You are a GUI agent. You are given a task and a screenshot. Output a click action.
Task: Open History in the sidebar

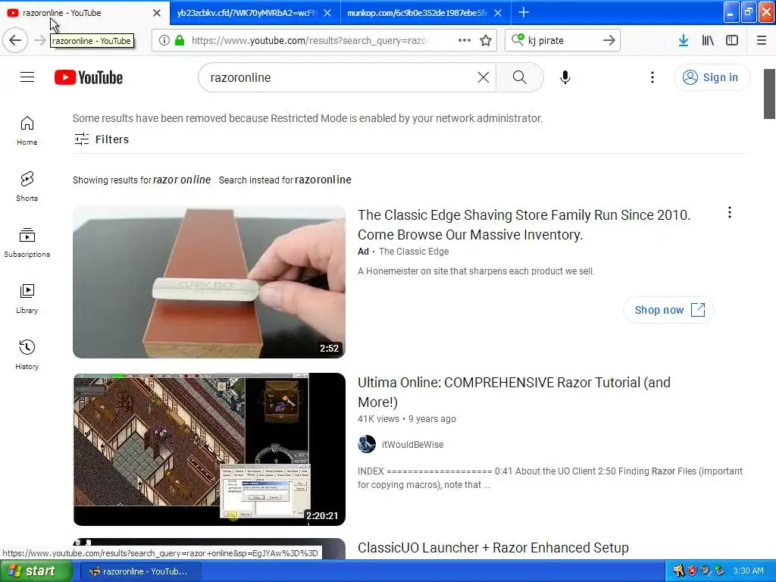[x=27, y=355]
